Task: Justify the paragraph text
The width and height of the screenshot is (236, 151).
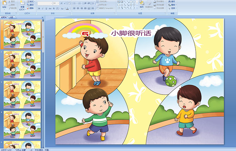Action: point(85,8)
